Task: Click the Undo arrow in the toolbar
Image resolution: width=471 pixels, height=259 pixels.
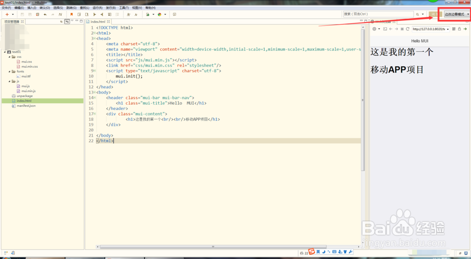Action: tap(45, 15)
